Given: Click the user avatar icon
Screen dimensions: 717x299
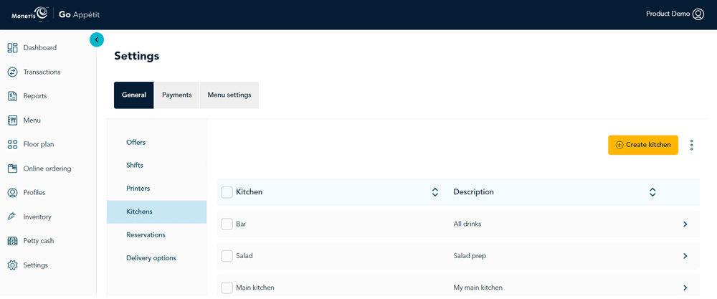Looking at the screenshot, I should [x=698, y=14].
